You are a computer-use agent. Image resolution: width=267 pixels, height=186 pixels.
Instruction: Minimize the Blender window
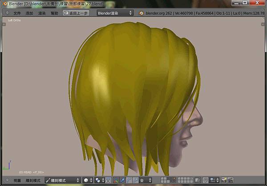(x=236, y=3)
